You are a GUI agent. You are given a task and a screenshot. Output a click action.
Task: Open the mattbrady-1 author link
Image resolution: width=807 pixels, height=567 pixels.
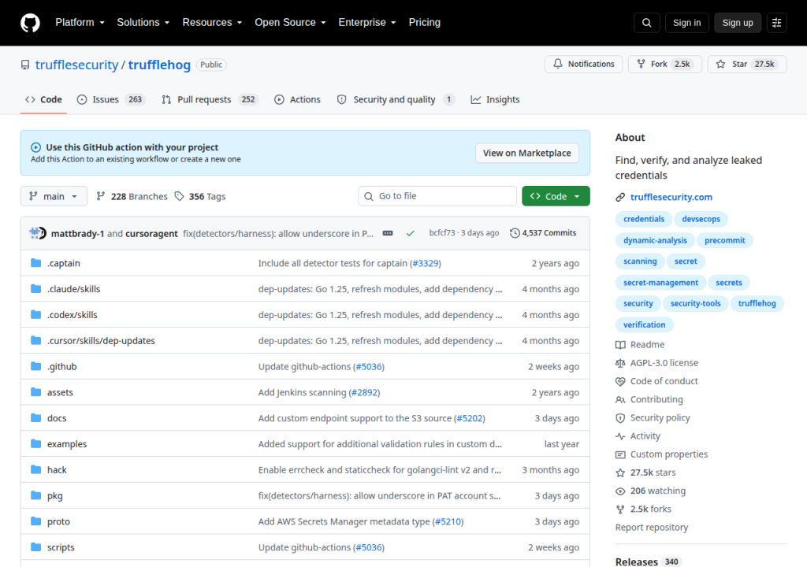coord(78,233)
